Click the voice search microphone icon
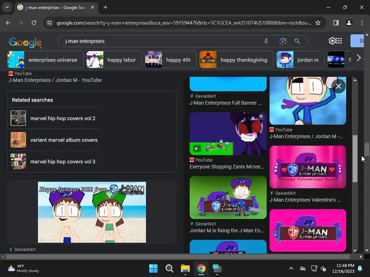370x277 pixels. 266,41
